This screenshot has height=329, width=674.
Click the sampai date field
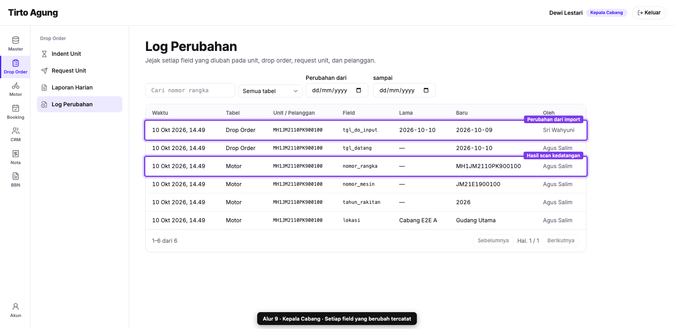(404, 90)
